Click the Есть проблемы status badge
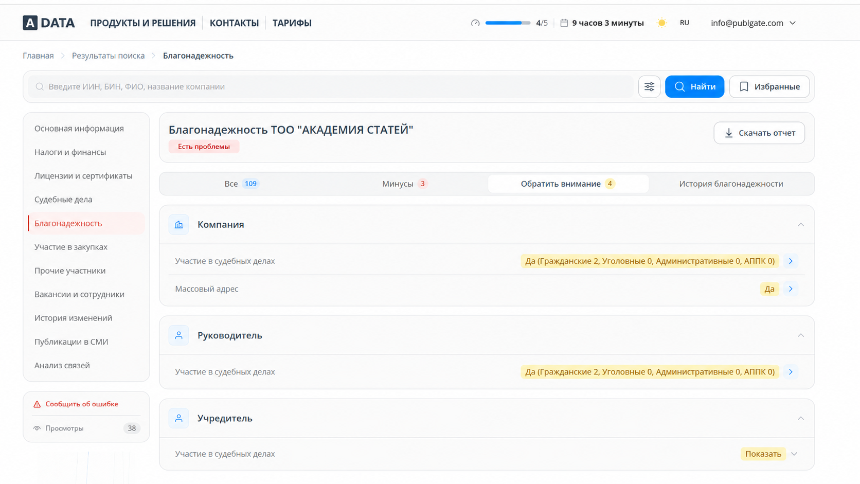The image size is (860, 484). 204,147
